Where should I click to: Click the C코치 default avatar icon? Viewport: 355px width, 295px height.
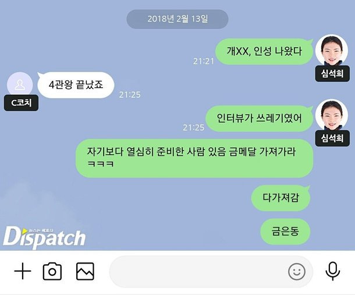(x=20, y=84)
